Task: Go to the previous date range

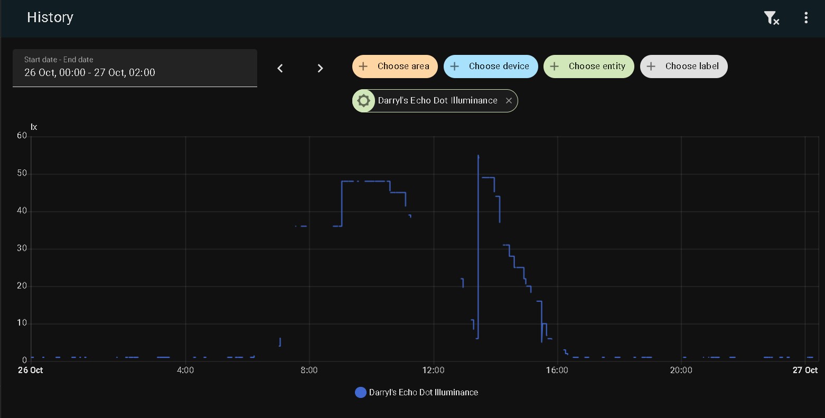Action: (280, 68)
